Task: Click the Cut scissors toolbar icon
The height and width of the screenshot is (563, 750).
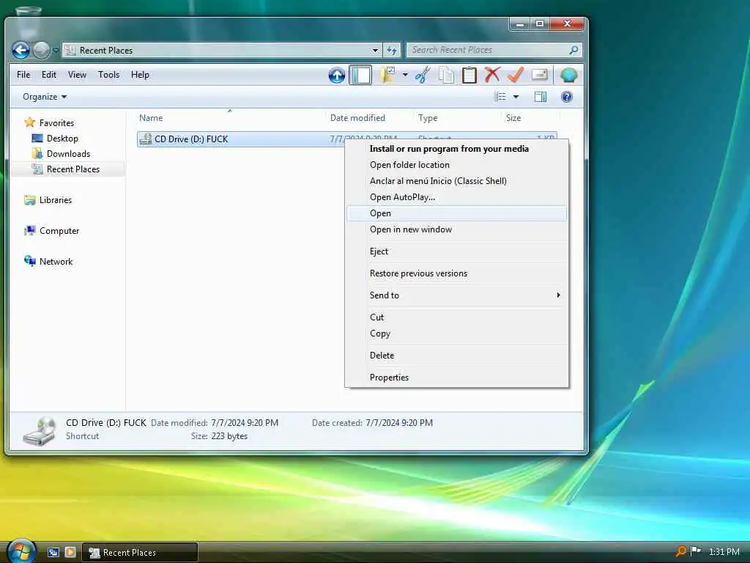Action: (x=423, y=76)
